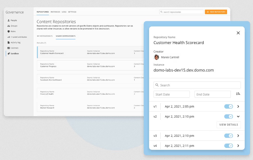253x160 pixels.
Task: Click the Results (7) label
Action: pyautogui.click(x=41, y=43)
